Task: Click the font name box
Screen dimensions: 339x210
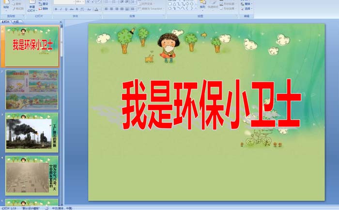Action: tap(64, 2)
